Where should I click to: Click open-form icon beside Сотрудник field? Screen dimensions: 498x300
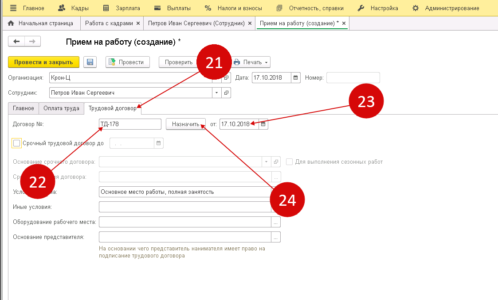click(x=226, y=93)
